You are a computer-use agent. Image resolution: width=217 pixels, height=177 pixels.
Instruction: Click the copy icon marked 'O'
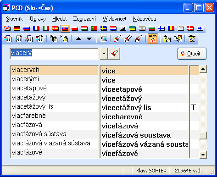(x=54, y=39)
